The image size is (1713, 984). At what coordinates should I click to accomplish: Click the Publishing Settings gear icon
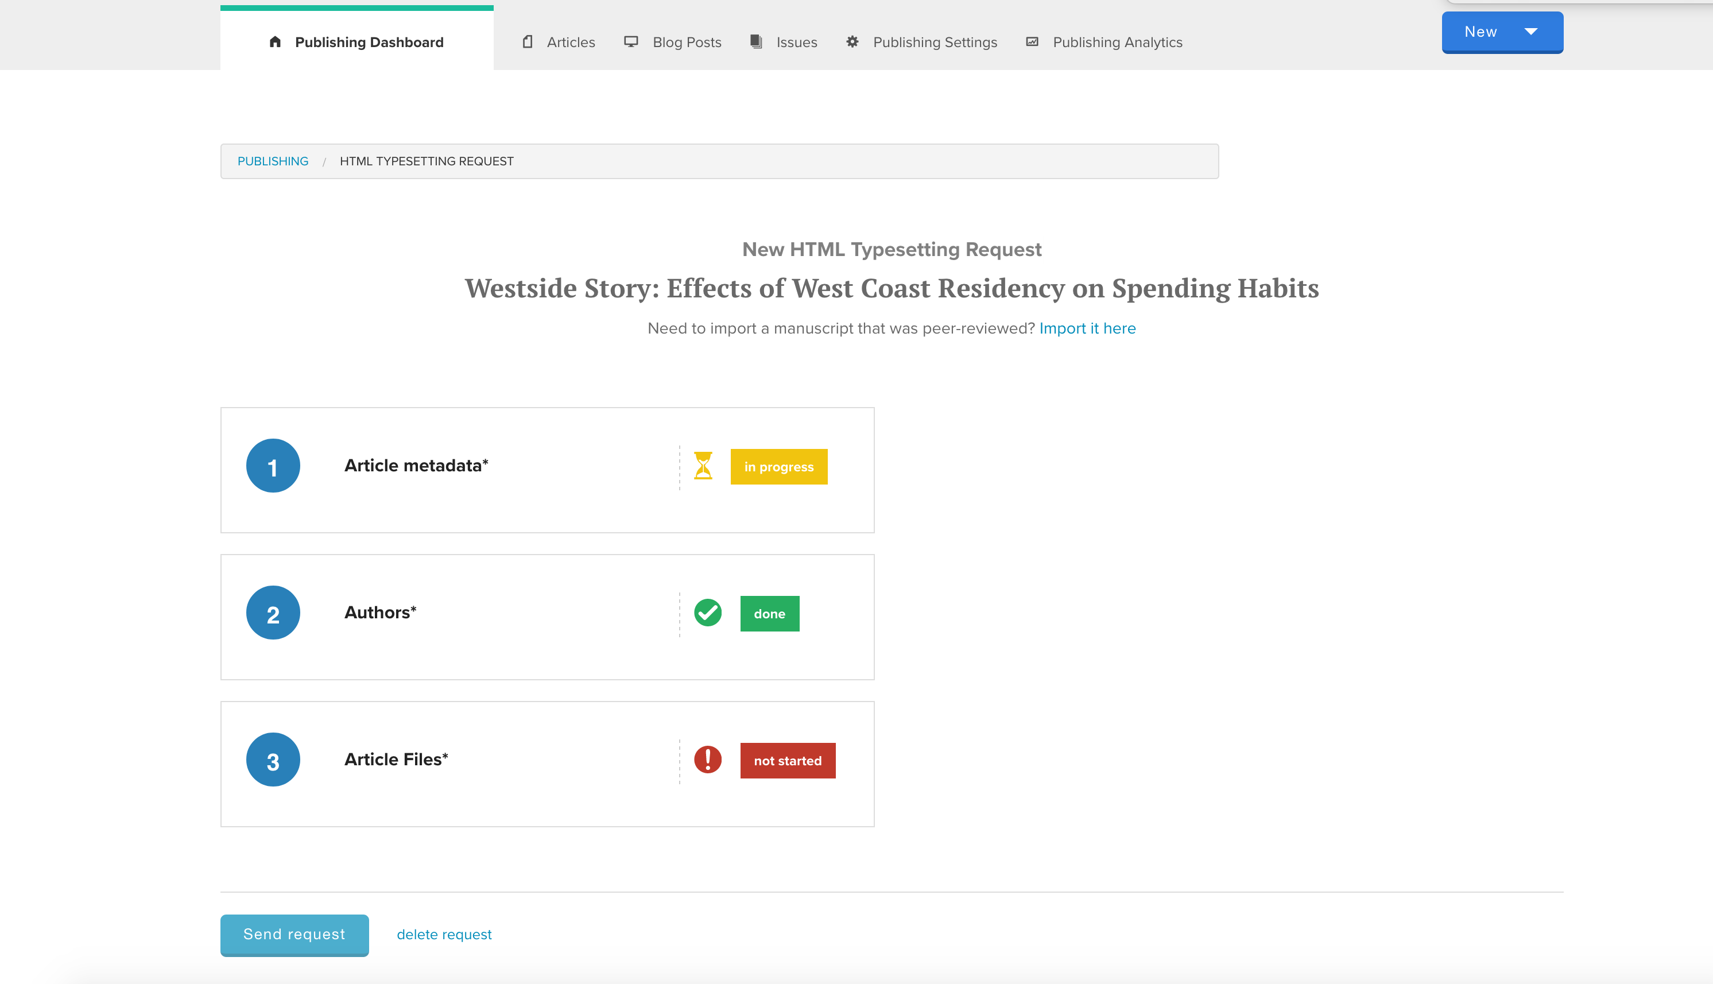click(x=853, y=42)
